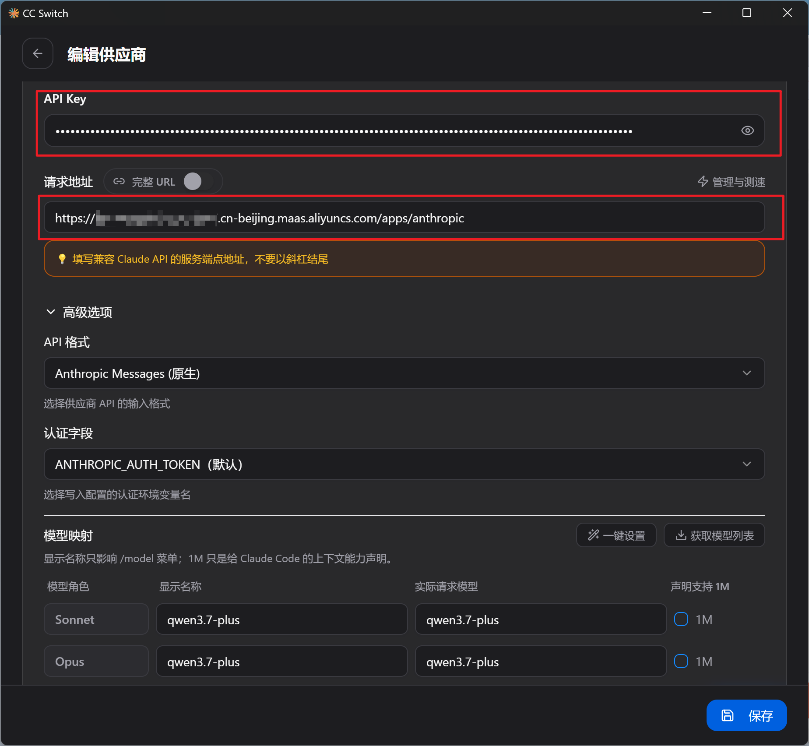Click the 实际请求模型 column header

446,587
